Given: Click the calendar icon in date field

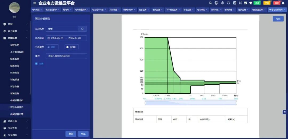Looking at the screenshot, I should 49,38.
